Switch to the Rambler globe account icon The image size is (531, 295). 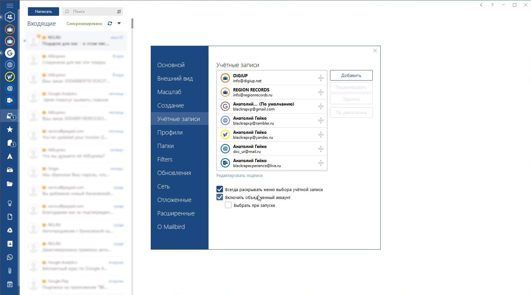click(10, 65)
